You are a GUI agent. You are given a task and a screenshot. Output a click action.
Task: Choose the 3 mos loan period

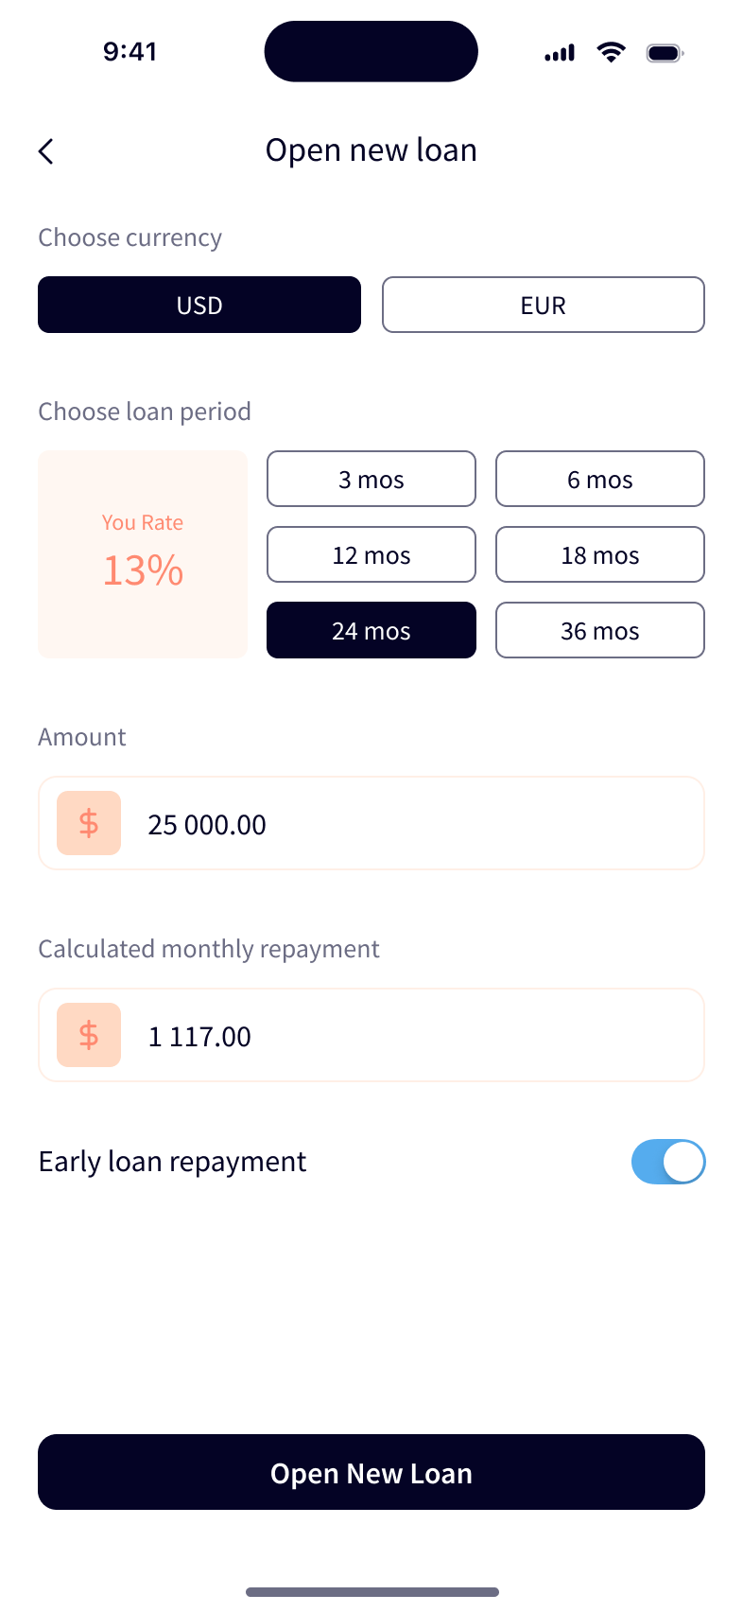pos(371,479)
